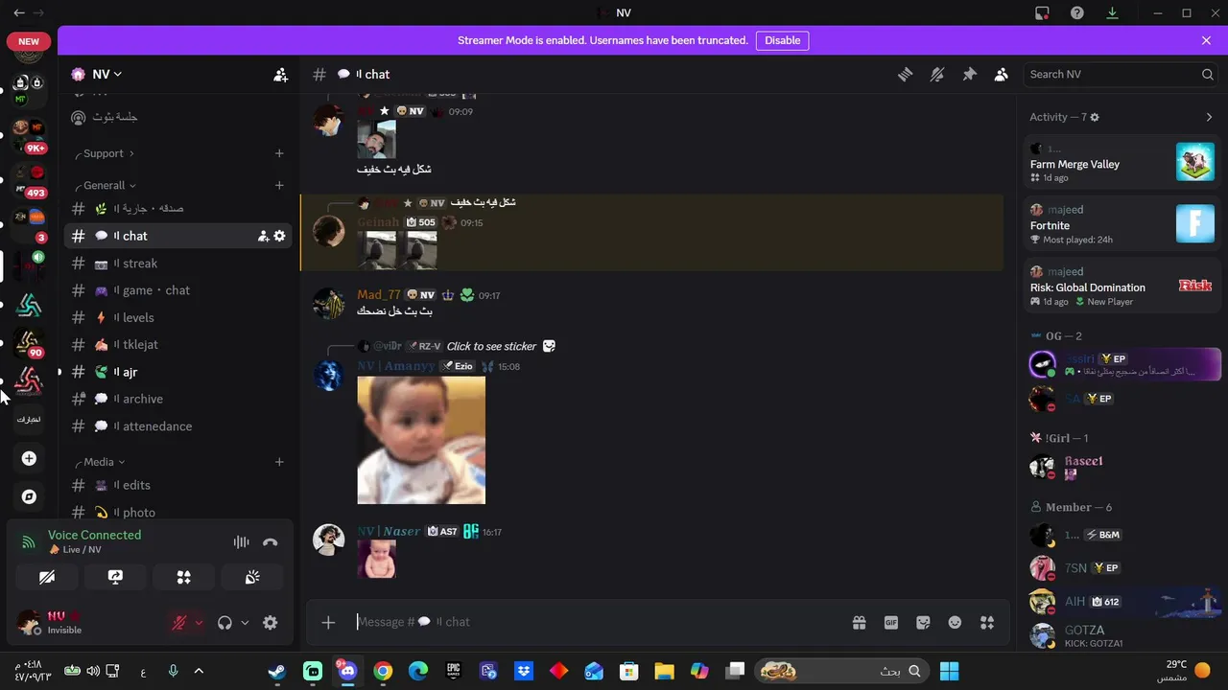Invite people icon beside NV server name
Viewport: 1228px width, 690px height.
click(280, 74)
